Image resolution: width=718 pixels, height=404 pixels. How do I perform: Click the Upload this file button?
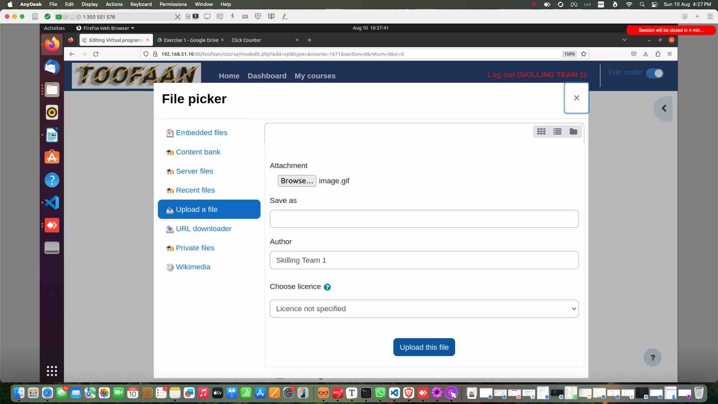tap(424, 347)
